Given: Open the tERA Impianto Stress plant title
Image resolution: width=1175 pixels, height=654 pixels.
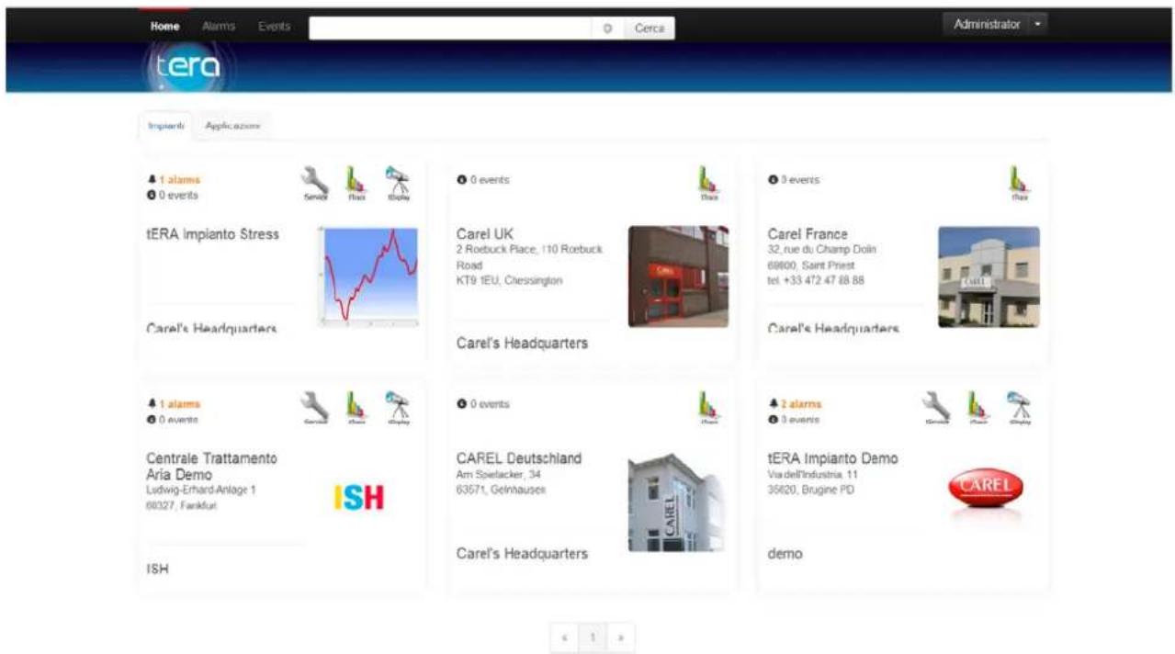Looking at the screenshot, I should pyautogui.click(x=212, y=234).
